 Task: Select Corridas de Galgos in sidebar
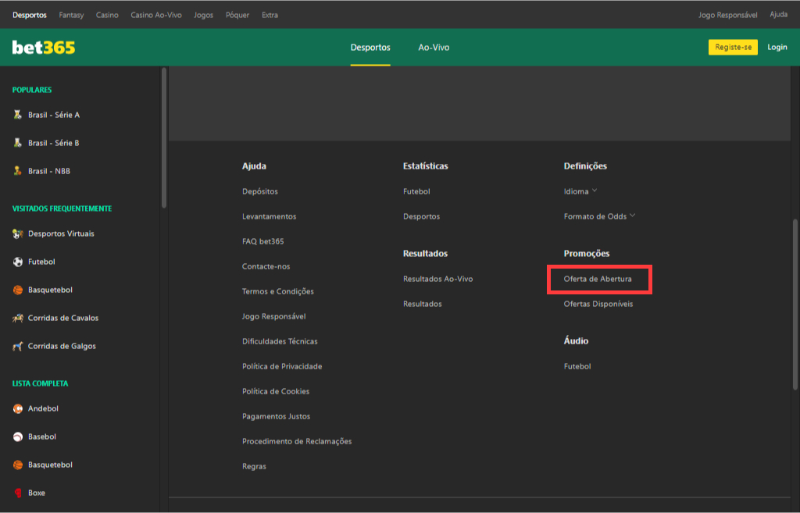(x=62, y=346)
